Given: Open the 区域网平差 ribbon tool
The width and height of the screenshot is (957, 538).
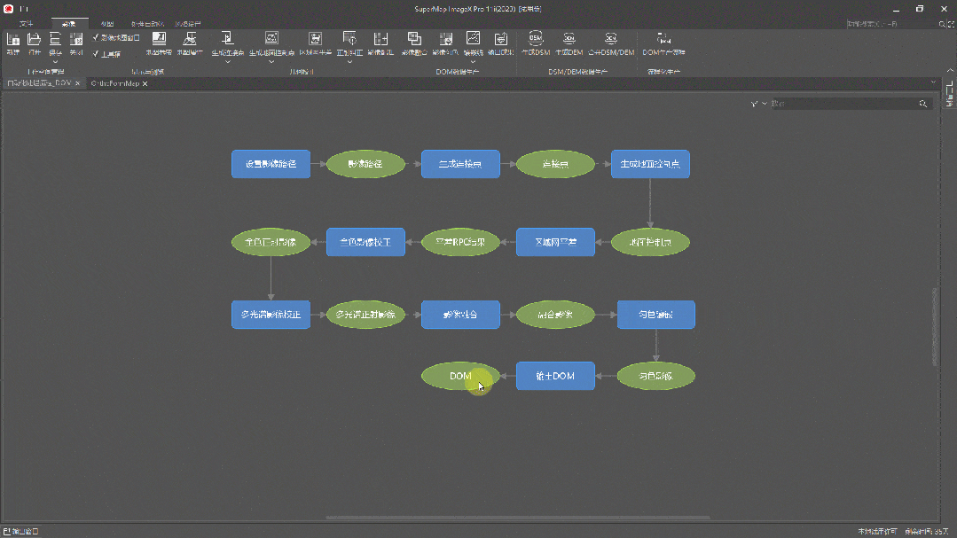Looking at the screenshot, I should 315,43.
